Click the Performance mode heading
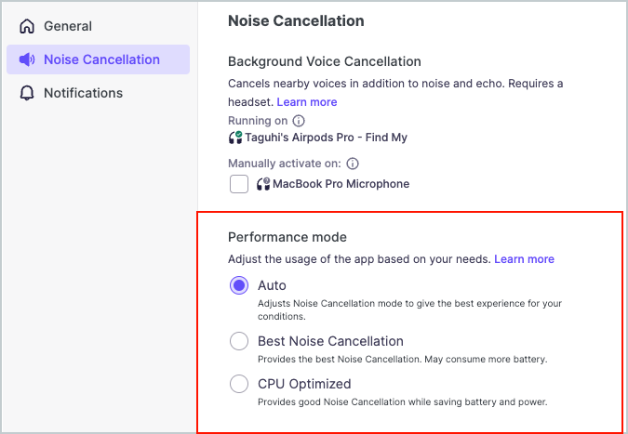 [287, 237]
